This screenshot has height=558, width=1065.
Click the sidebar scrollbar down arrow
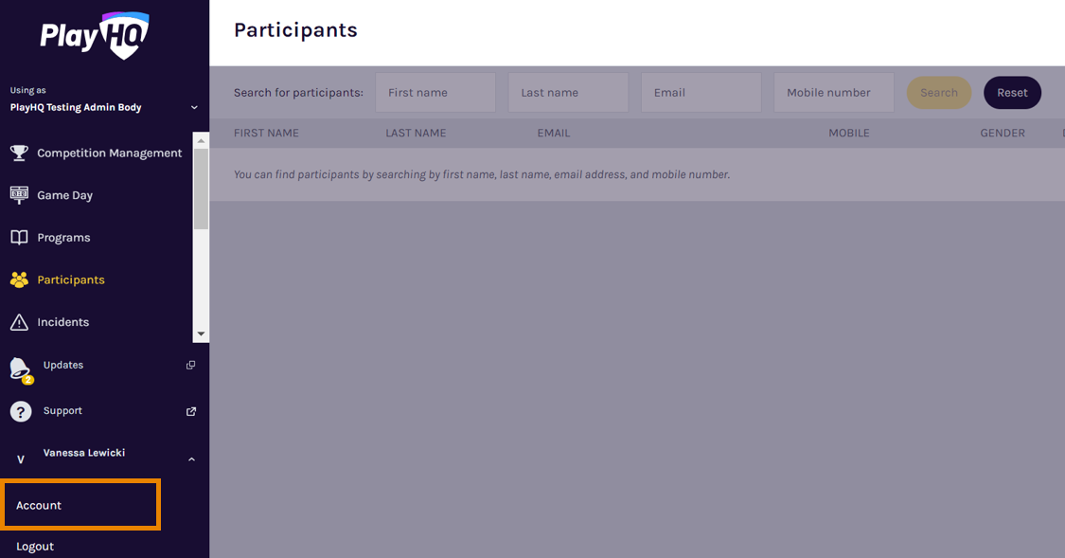point(201,333)
